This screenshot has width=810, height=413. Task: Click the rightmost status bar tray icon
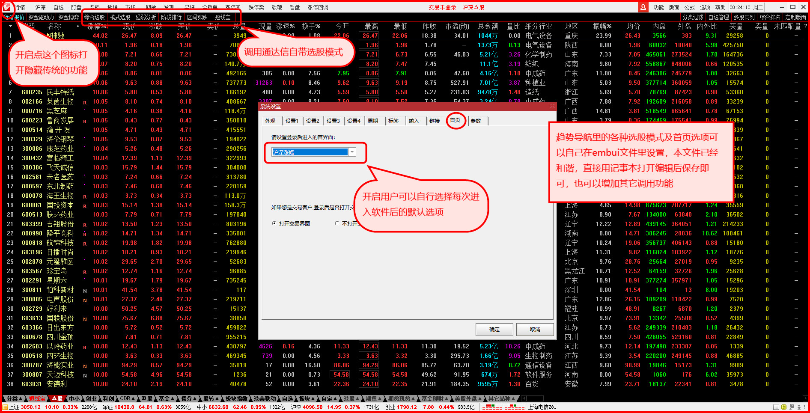click(x=805, y=407)
